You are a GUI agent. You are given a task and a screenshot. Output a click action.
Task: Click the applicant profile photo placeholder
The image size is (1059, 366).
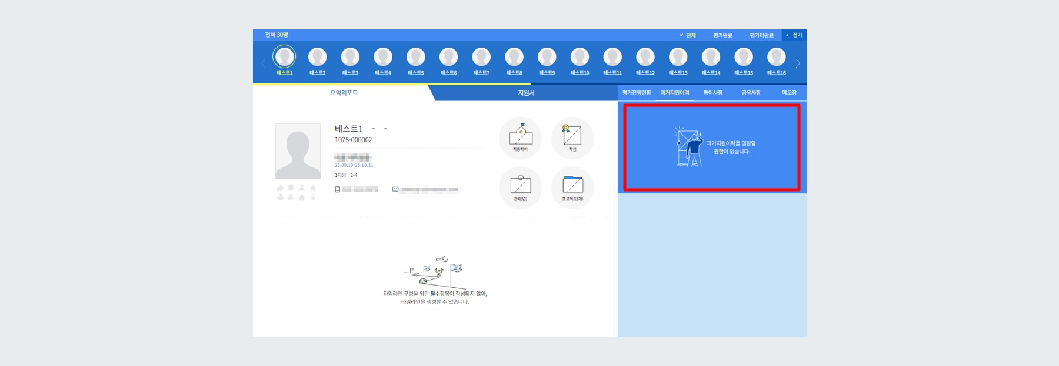[298, 151]
